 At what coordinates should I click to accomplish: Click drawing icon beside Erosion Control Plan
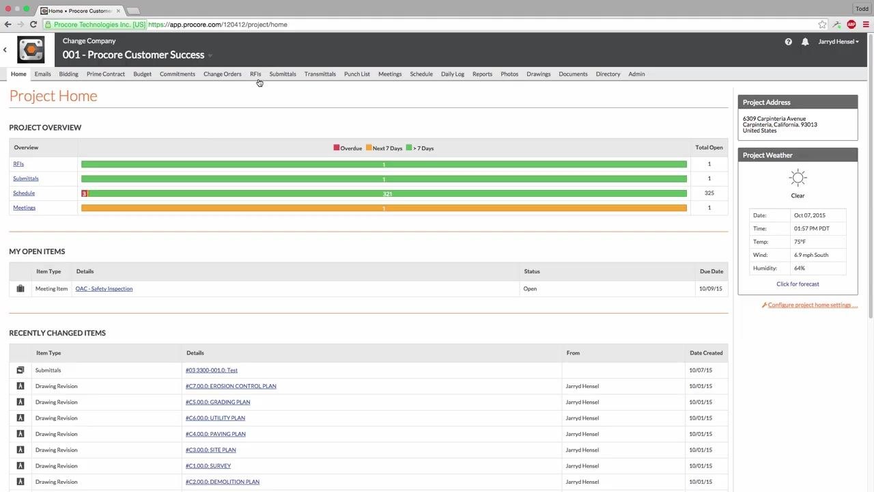point(20,386)
